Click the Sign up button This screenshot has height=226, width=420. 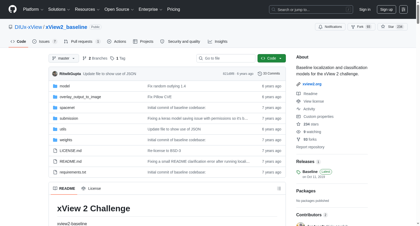[x=386, y=9]
